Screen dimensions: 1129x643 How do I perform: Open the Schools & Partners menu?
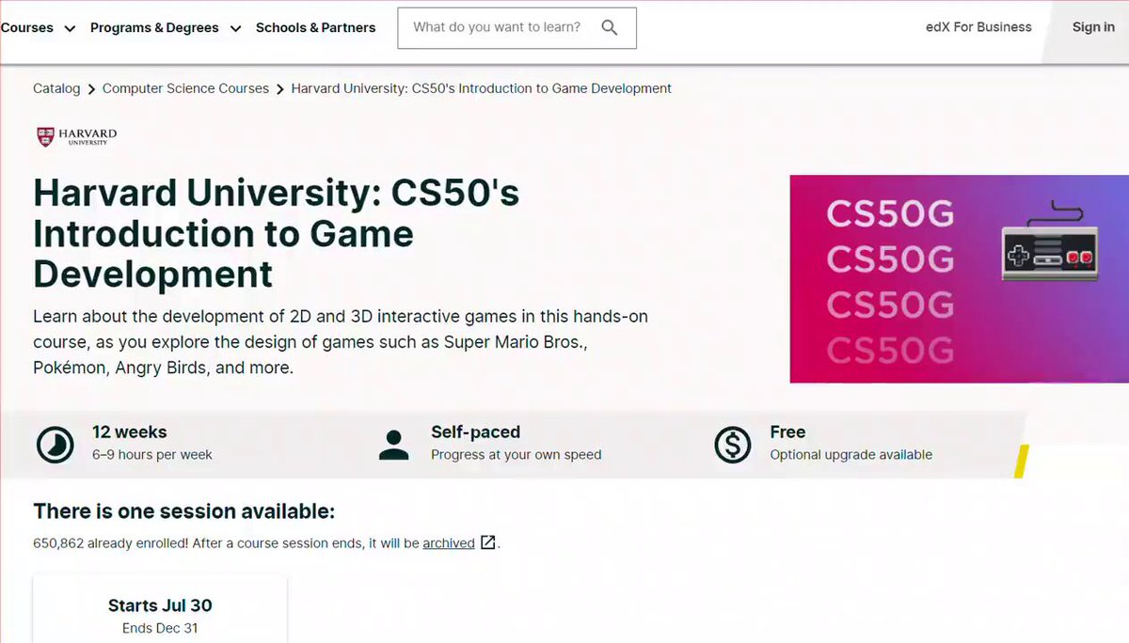315,28
